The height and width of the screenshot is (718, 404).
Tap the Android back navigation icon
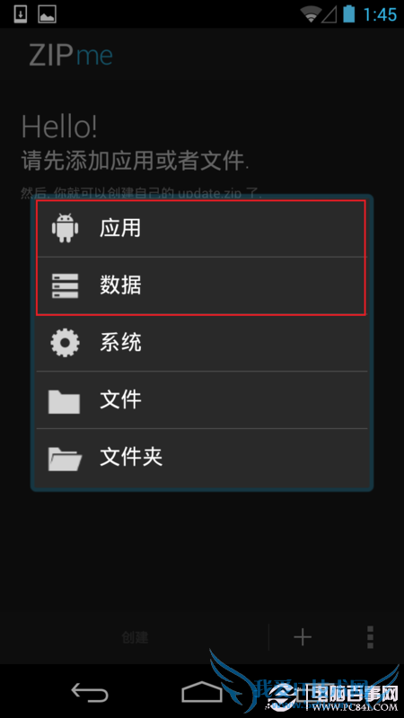pos(90,692)
